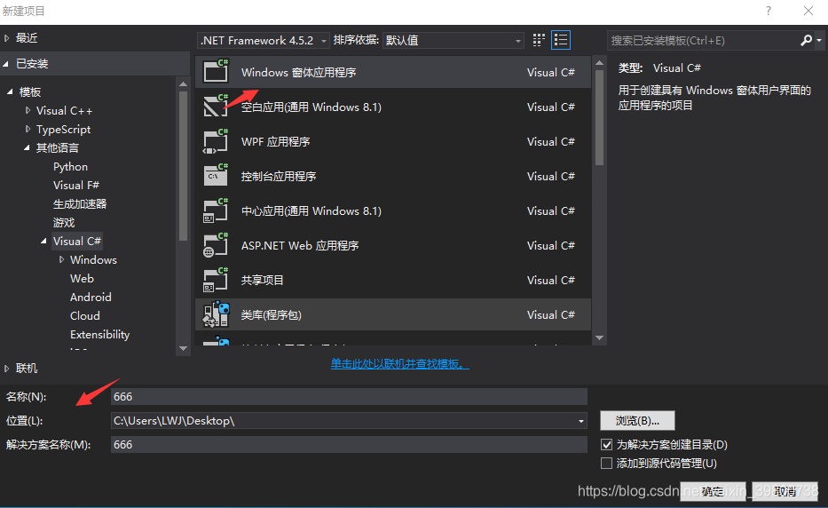Click the template list scrollbar thumb

click(x=599, y=117)
